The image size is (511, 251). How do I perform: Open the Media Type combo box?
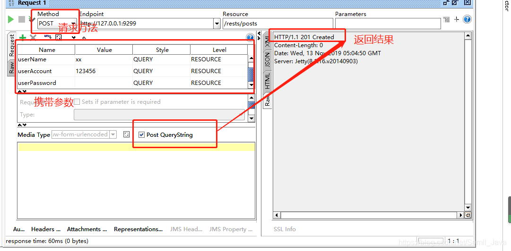(x=84, y=134)
